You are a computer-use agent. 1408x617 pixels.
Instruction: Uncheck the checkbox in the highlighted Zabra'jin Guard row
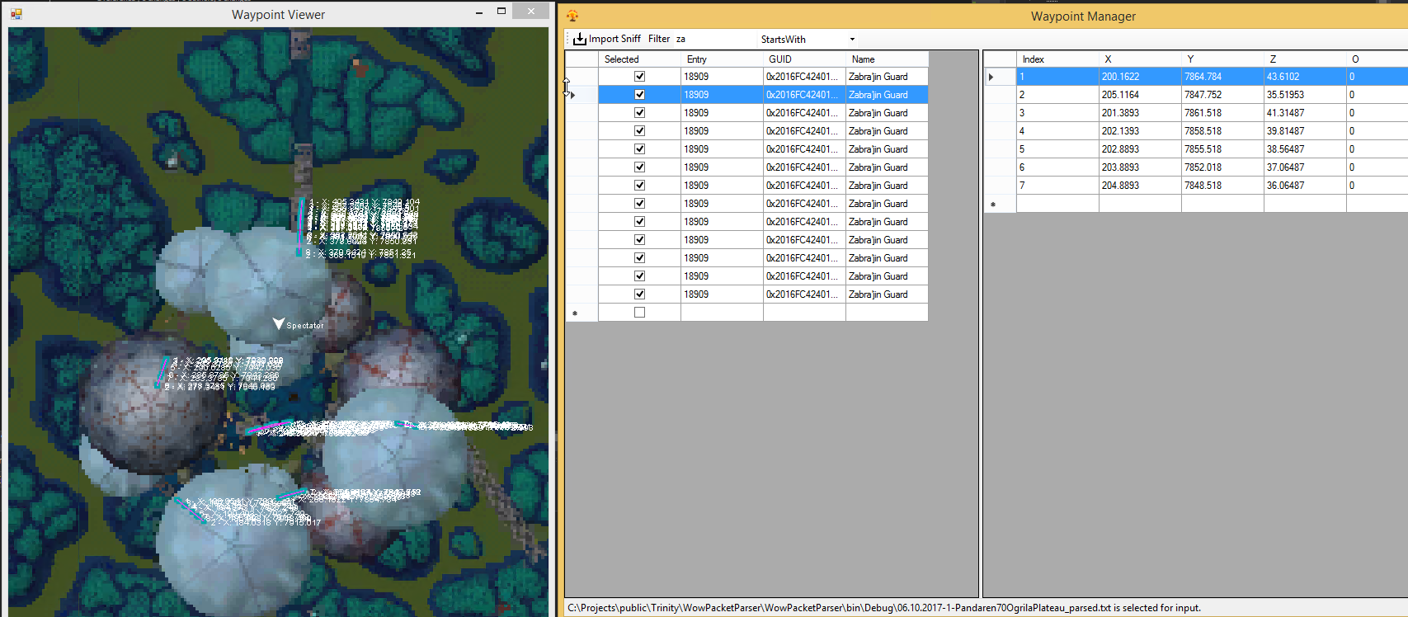tap(639, 94)
